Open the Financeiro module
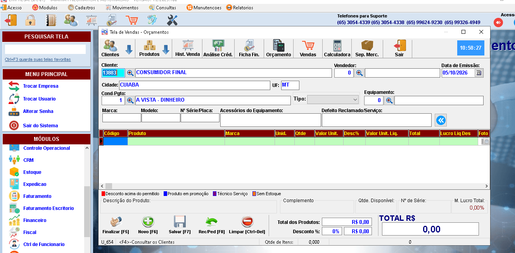 (35, 220)
